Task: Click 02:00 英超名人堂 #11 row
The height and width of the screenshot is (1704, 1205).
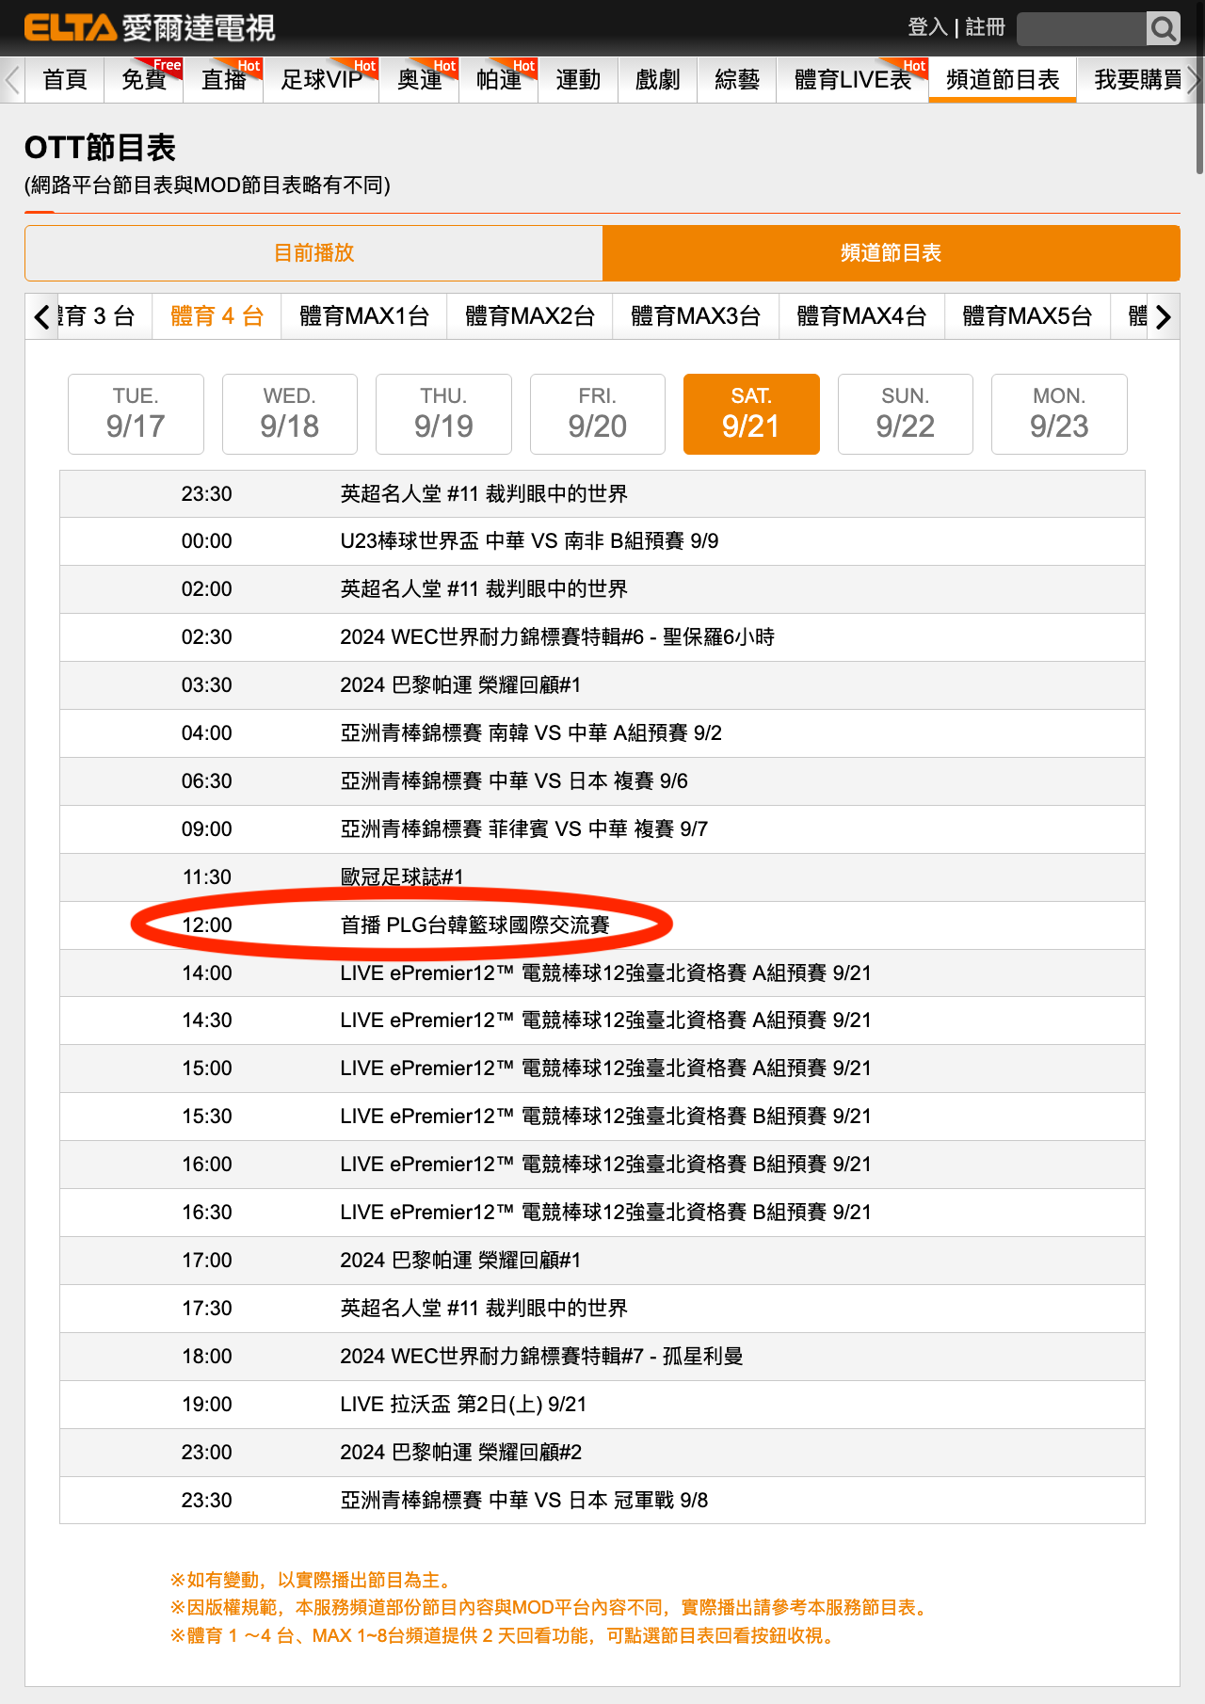Action: (x=602, y=589)
